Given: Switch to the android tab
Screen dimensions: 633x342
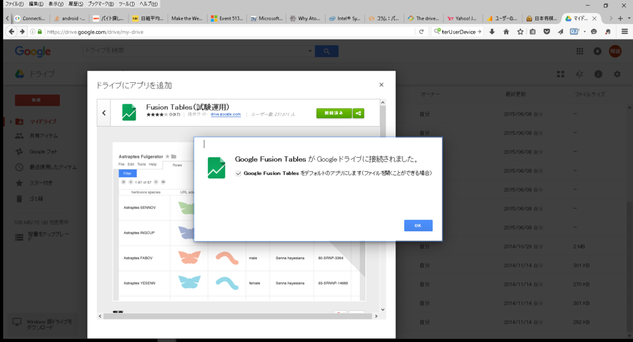Looking at the screenshot, I should pyautogui.click(x=69, y=18).
